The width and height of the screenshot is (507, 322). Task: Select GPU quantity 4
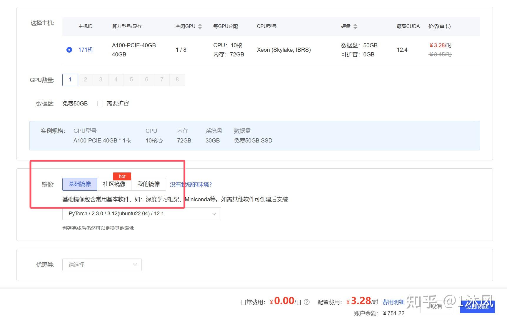tap(116, 80)
